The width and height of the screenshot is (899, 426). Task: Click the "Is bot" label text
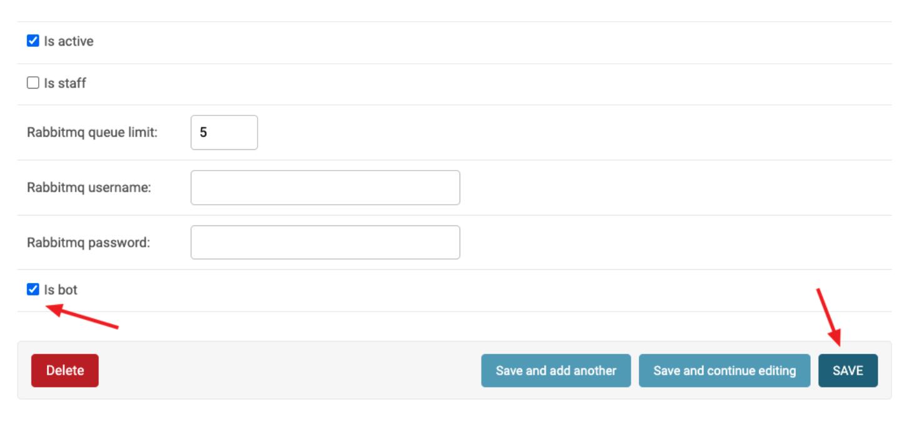[x=61, y=289]
